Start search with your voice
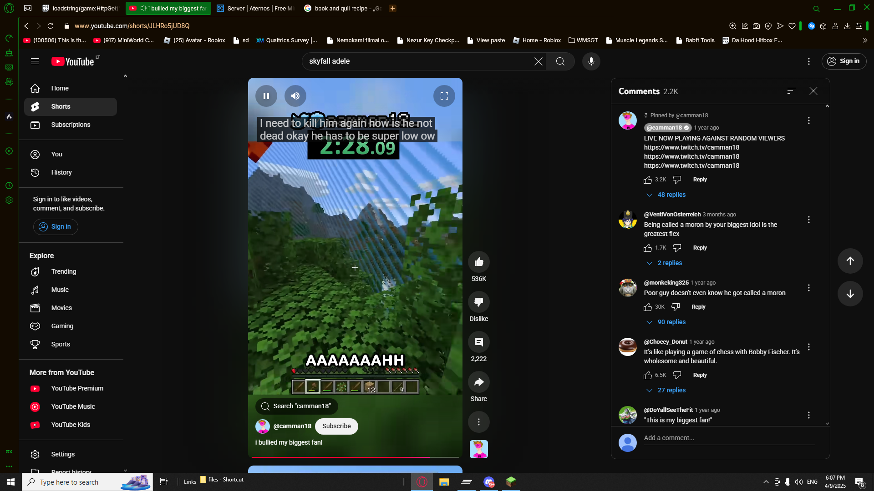The width and height of the screenshot is (874, 491). tap(591, 61)
